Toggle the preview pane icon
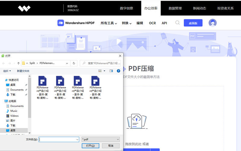Screen dimensions: 241x151 coord(111,71)
